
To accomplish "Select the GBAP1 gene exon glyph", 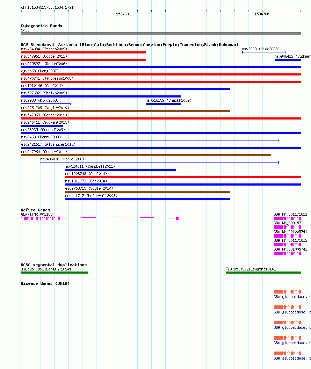I will (x=100, y=218).
